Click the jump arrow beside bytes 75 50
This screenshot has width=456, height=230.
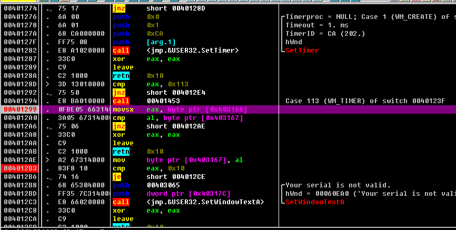(x=49, y=93)
